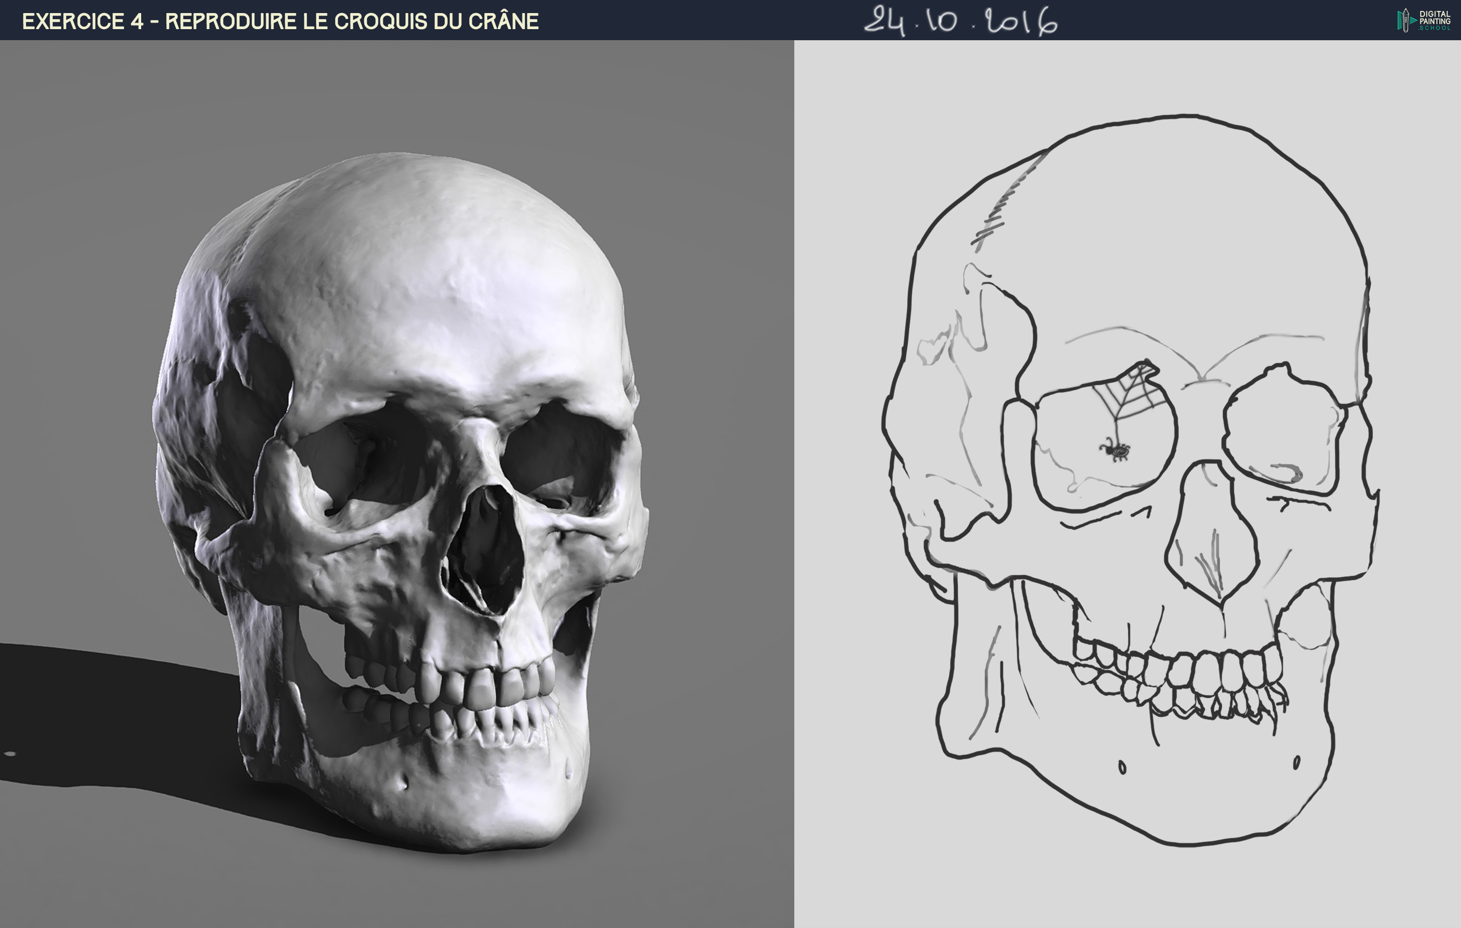The height and width of the screenshot is (928, 1461).
Task: Click the small hole on sketch chin's left side
Action: 1122,768
